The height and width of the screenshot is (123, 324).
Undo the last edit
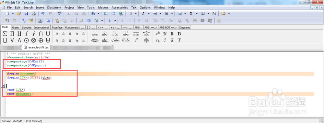pos(43,14)
